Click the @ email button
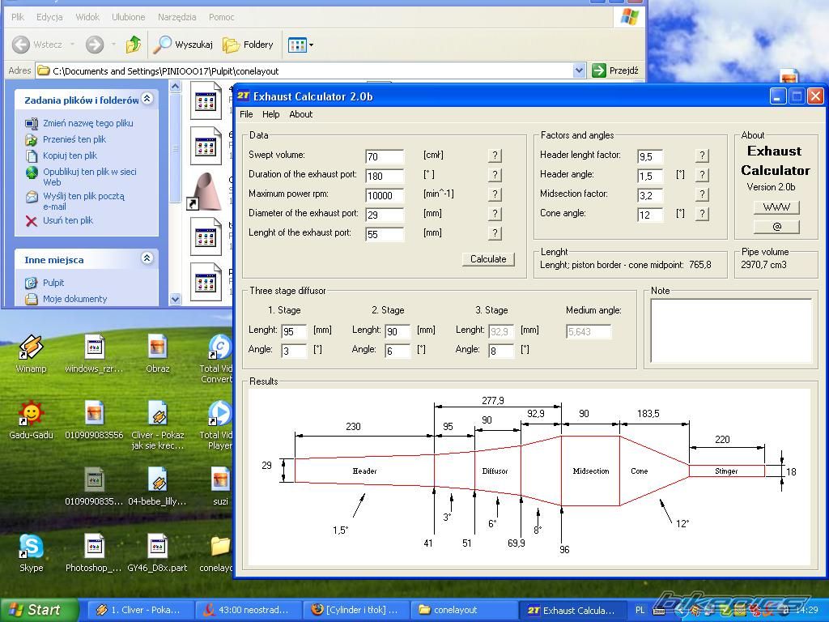Viewport: 829px width, 622px height. click(776, 227)
